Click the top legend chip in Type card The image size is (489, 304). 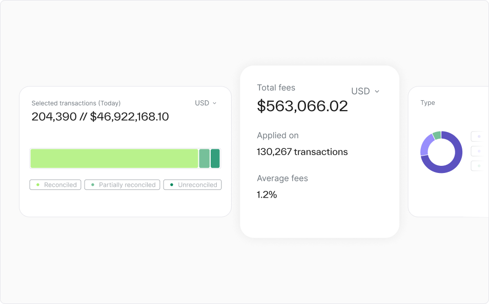click(478, 137)
